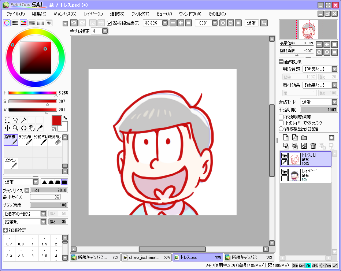
Task: Delete layer with trash icon
Action: pos(313,146)
